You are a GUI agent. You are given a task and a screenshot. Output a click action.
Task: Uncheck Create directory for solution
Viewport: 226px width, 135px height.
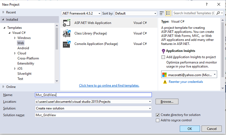[x=157, y=115]
